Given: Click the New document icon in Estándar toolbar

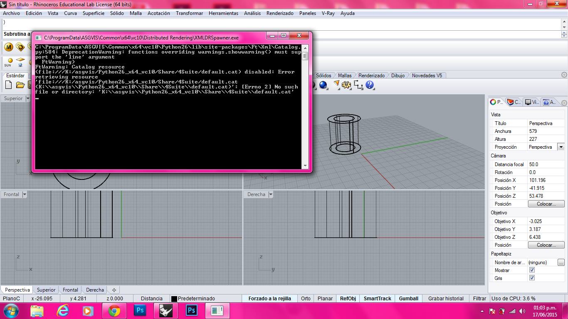Looking at the screenshot, I should point(8,85).
